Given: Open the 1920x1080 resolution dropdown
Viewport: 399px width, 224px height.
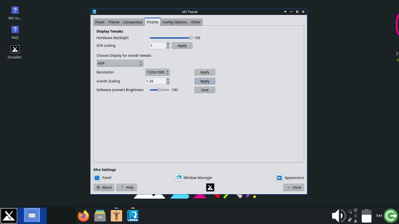Looking at the screenshot, I should 158,72.
